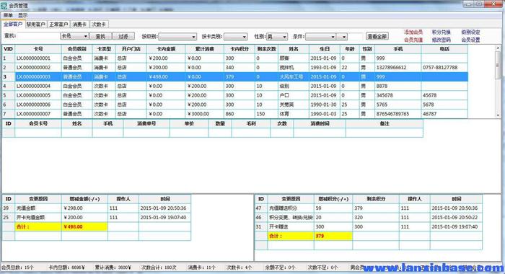Click phone number 0757-88127788
This screenshot has height=274, width=505.
[440, 68]
